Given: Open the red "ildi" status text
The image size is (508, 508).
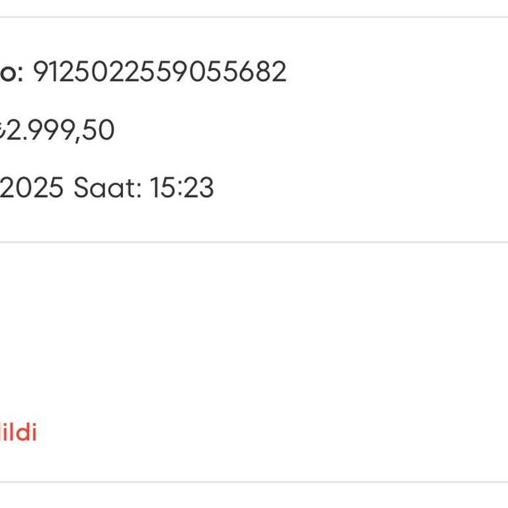Looking at the screenshot, I should (x=19, y=433).
